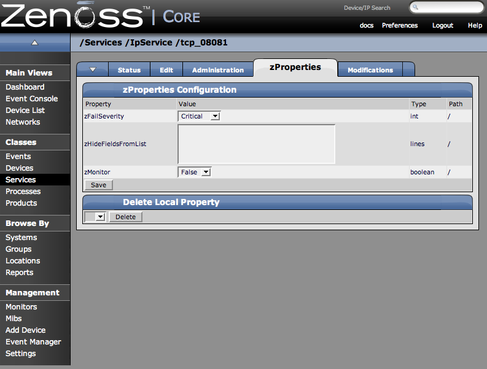The height and width of the screenshot is (369, 487).
Task: Click the search magnifier icon
Action: pyautogui.click(x=416, y=7)
